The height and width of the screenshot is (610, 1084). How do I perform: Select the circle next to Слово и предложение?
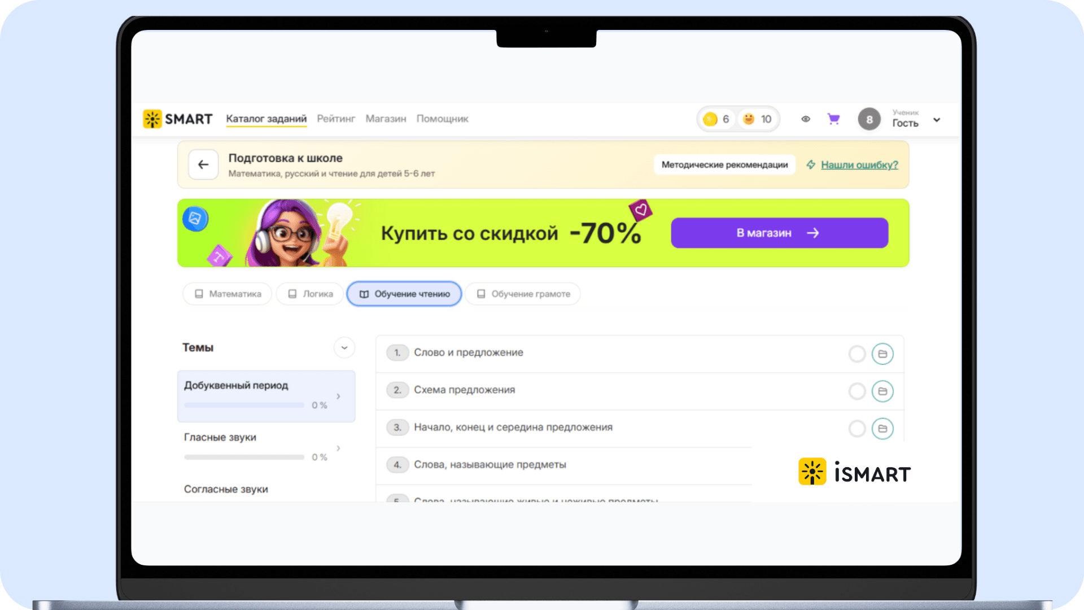click(x=857, y=354)
